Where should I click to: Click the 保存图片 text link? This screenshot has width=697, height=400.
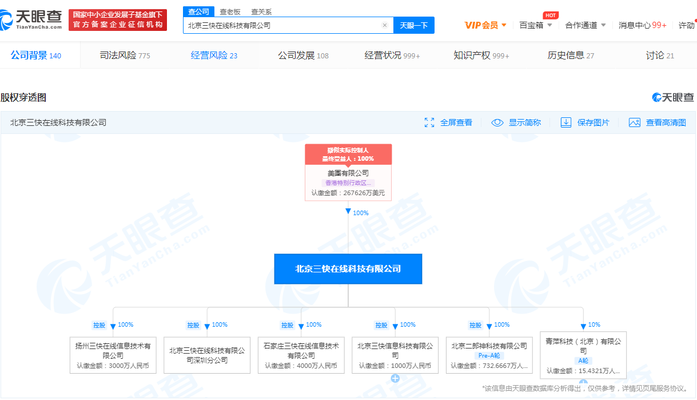[594, 122]
